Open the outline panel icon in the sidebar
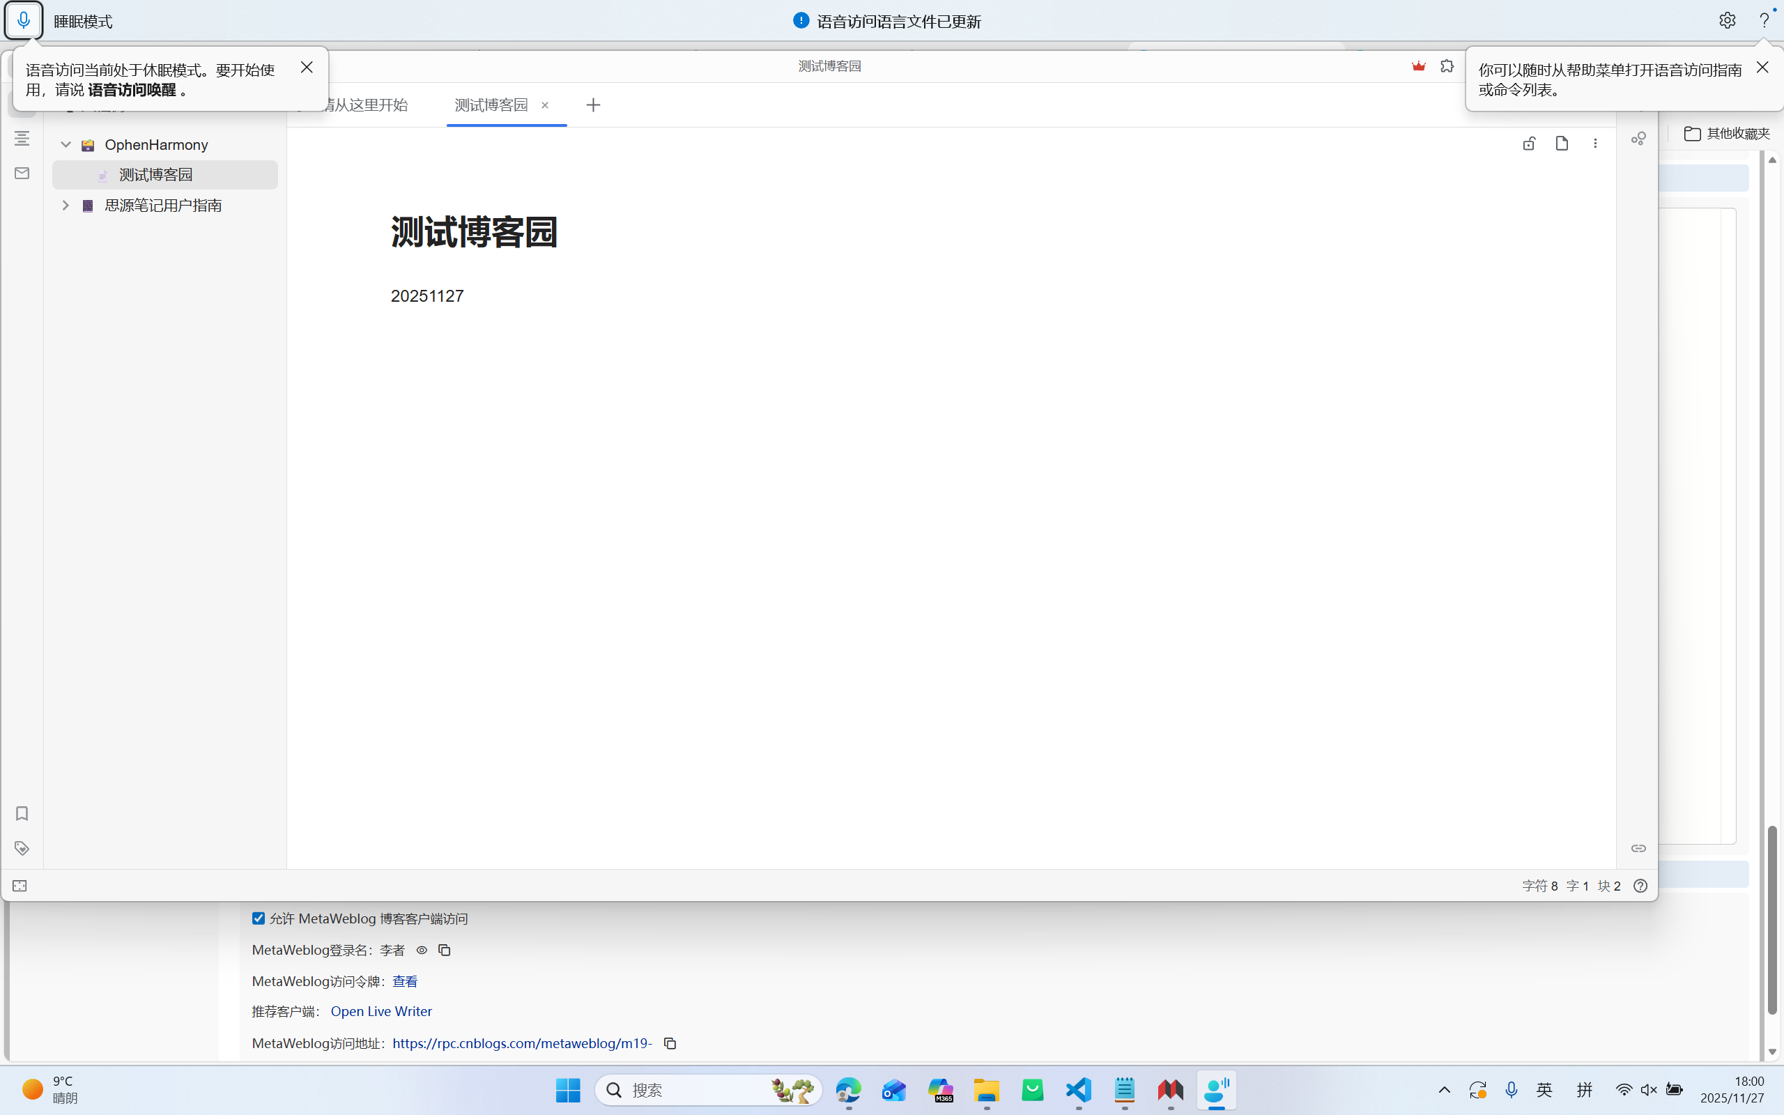 (x=22, y=138)
